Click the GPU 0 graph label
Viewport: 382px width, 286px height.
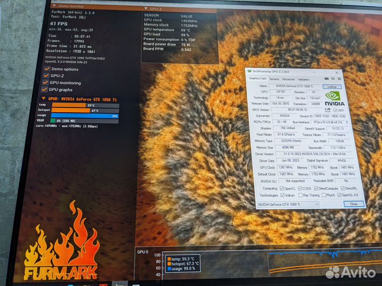click(143, 252)
